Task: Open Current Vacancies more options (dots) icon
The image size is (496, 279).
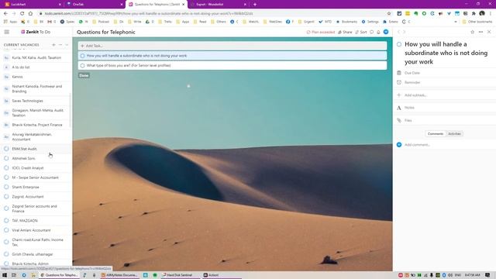Action: point(60,45)
